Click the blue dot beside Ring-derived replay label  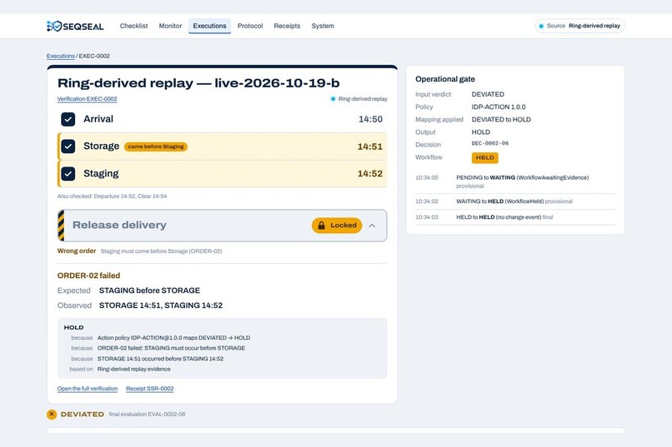tap(333, 99)
